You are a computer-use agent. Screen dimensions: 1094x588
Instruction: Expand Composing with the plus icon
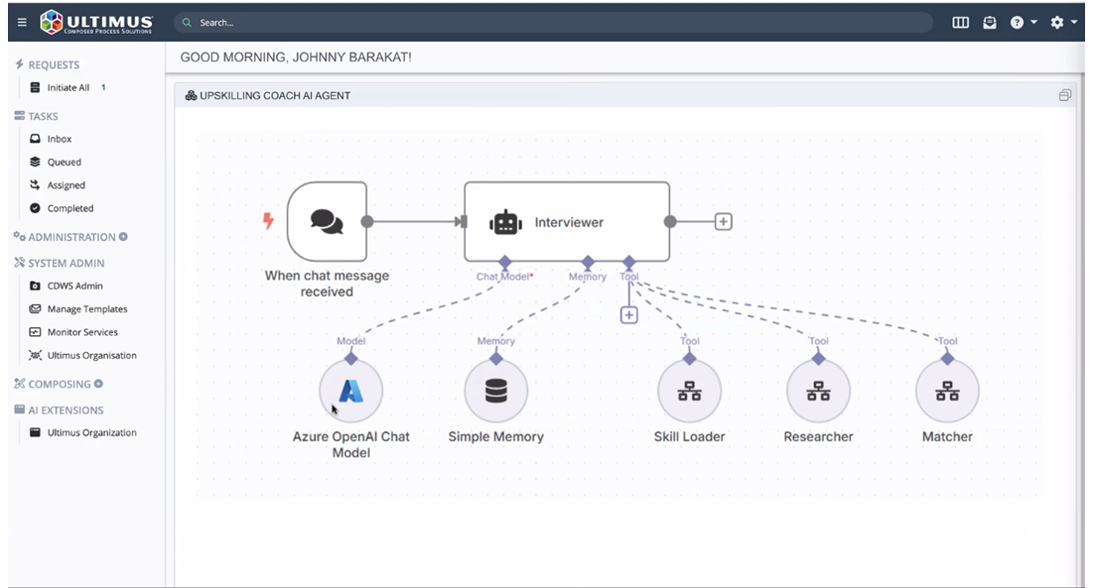point(98,384)
